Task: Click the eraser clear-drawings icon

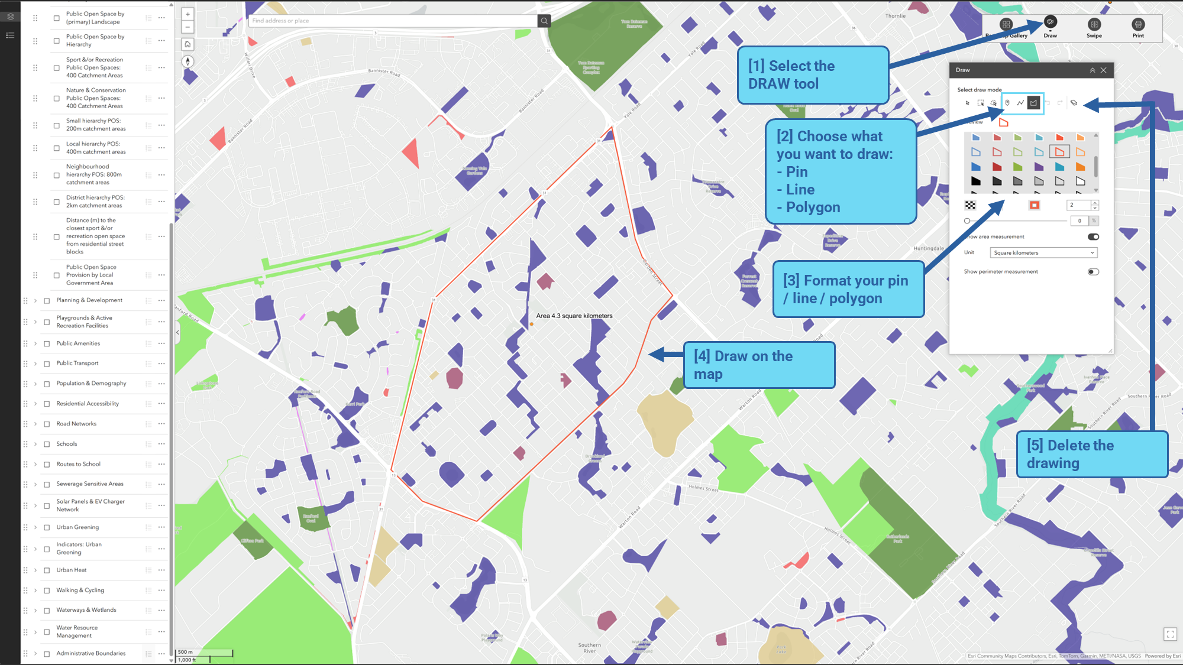Action: pos(1074,103)
